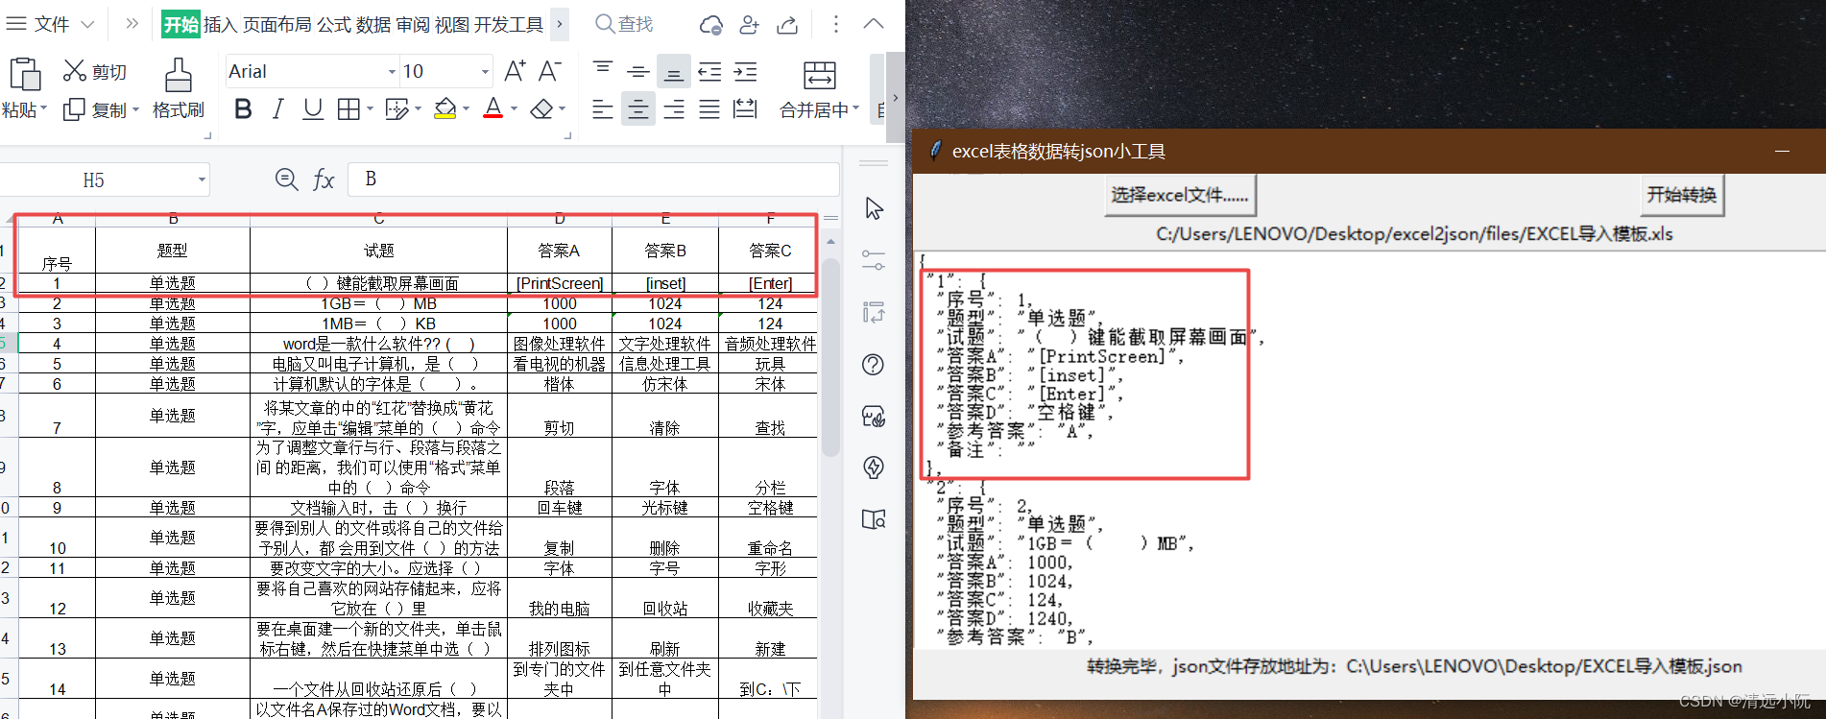Click the fx insert function icon
The image size is (1826, 719).
click(324, 180)
